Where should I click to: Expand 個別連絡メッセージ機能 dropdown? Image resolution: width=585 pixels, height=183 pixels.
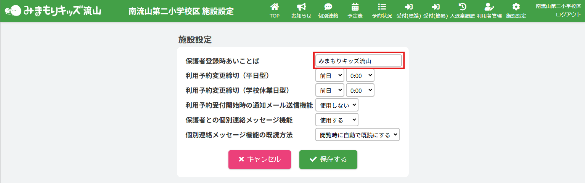337,120
